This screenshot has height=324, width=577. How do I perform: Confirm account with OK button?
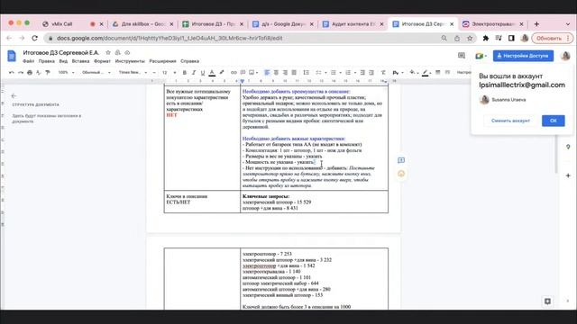pyautogui.click(x=553, y=121)
